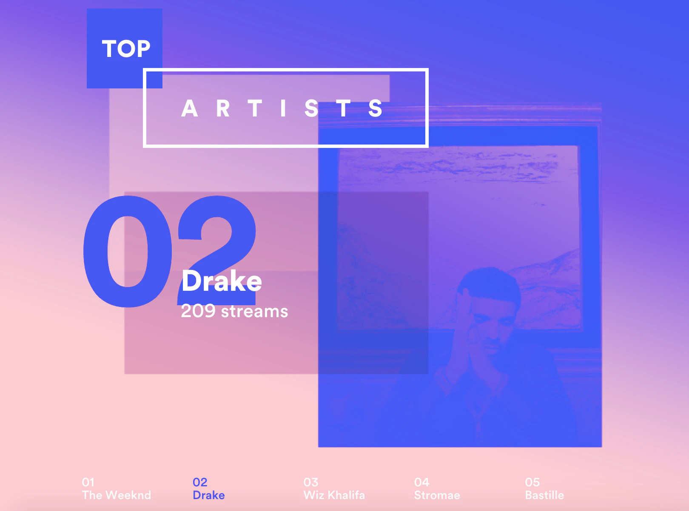Navigate to 04 Stromae

[437, 488]
